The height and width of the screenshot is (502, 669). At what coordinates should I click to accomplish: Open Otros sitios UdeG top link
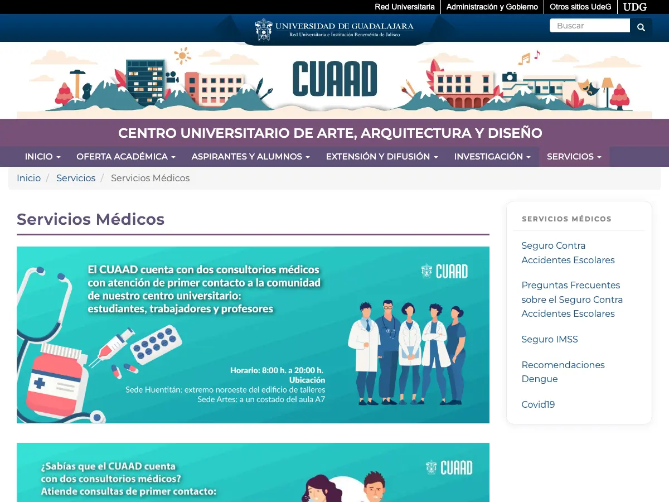point(580,7)
